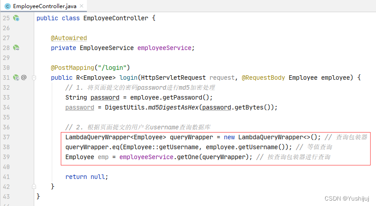Click line number 33 in the gutter
376x206 pixels.
[x=6, y=97]
